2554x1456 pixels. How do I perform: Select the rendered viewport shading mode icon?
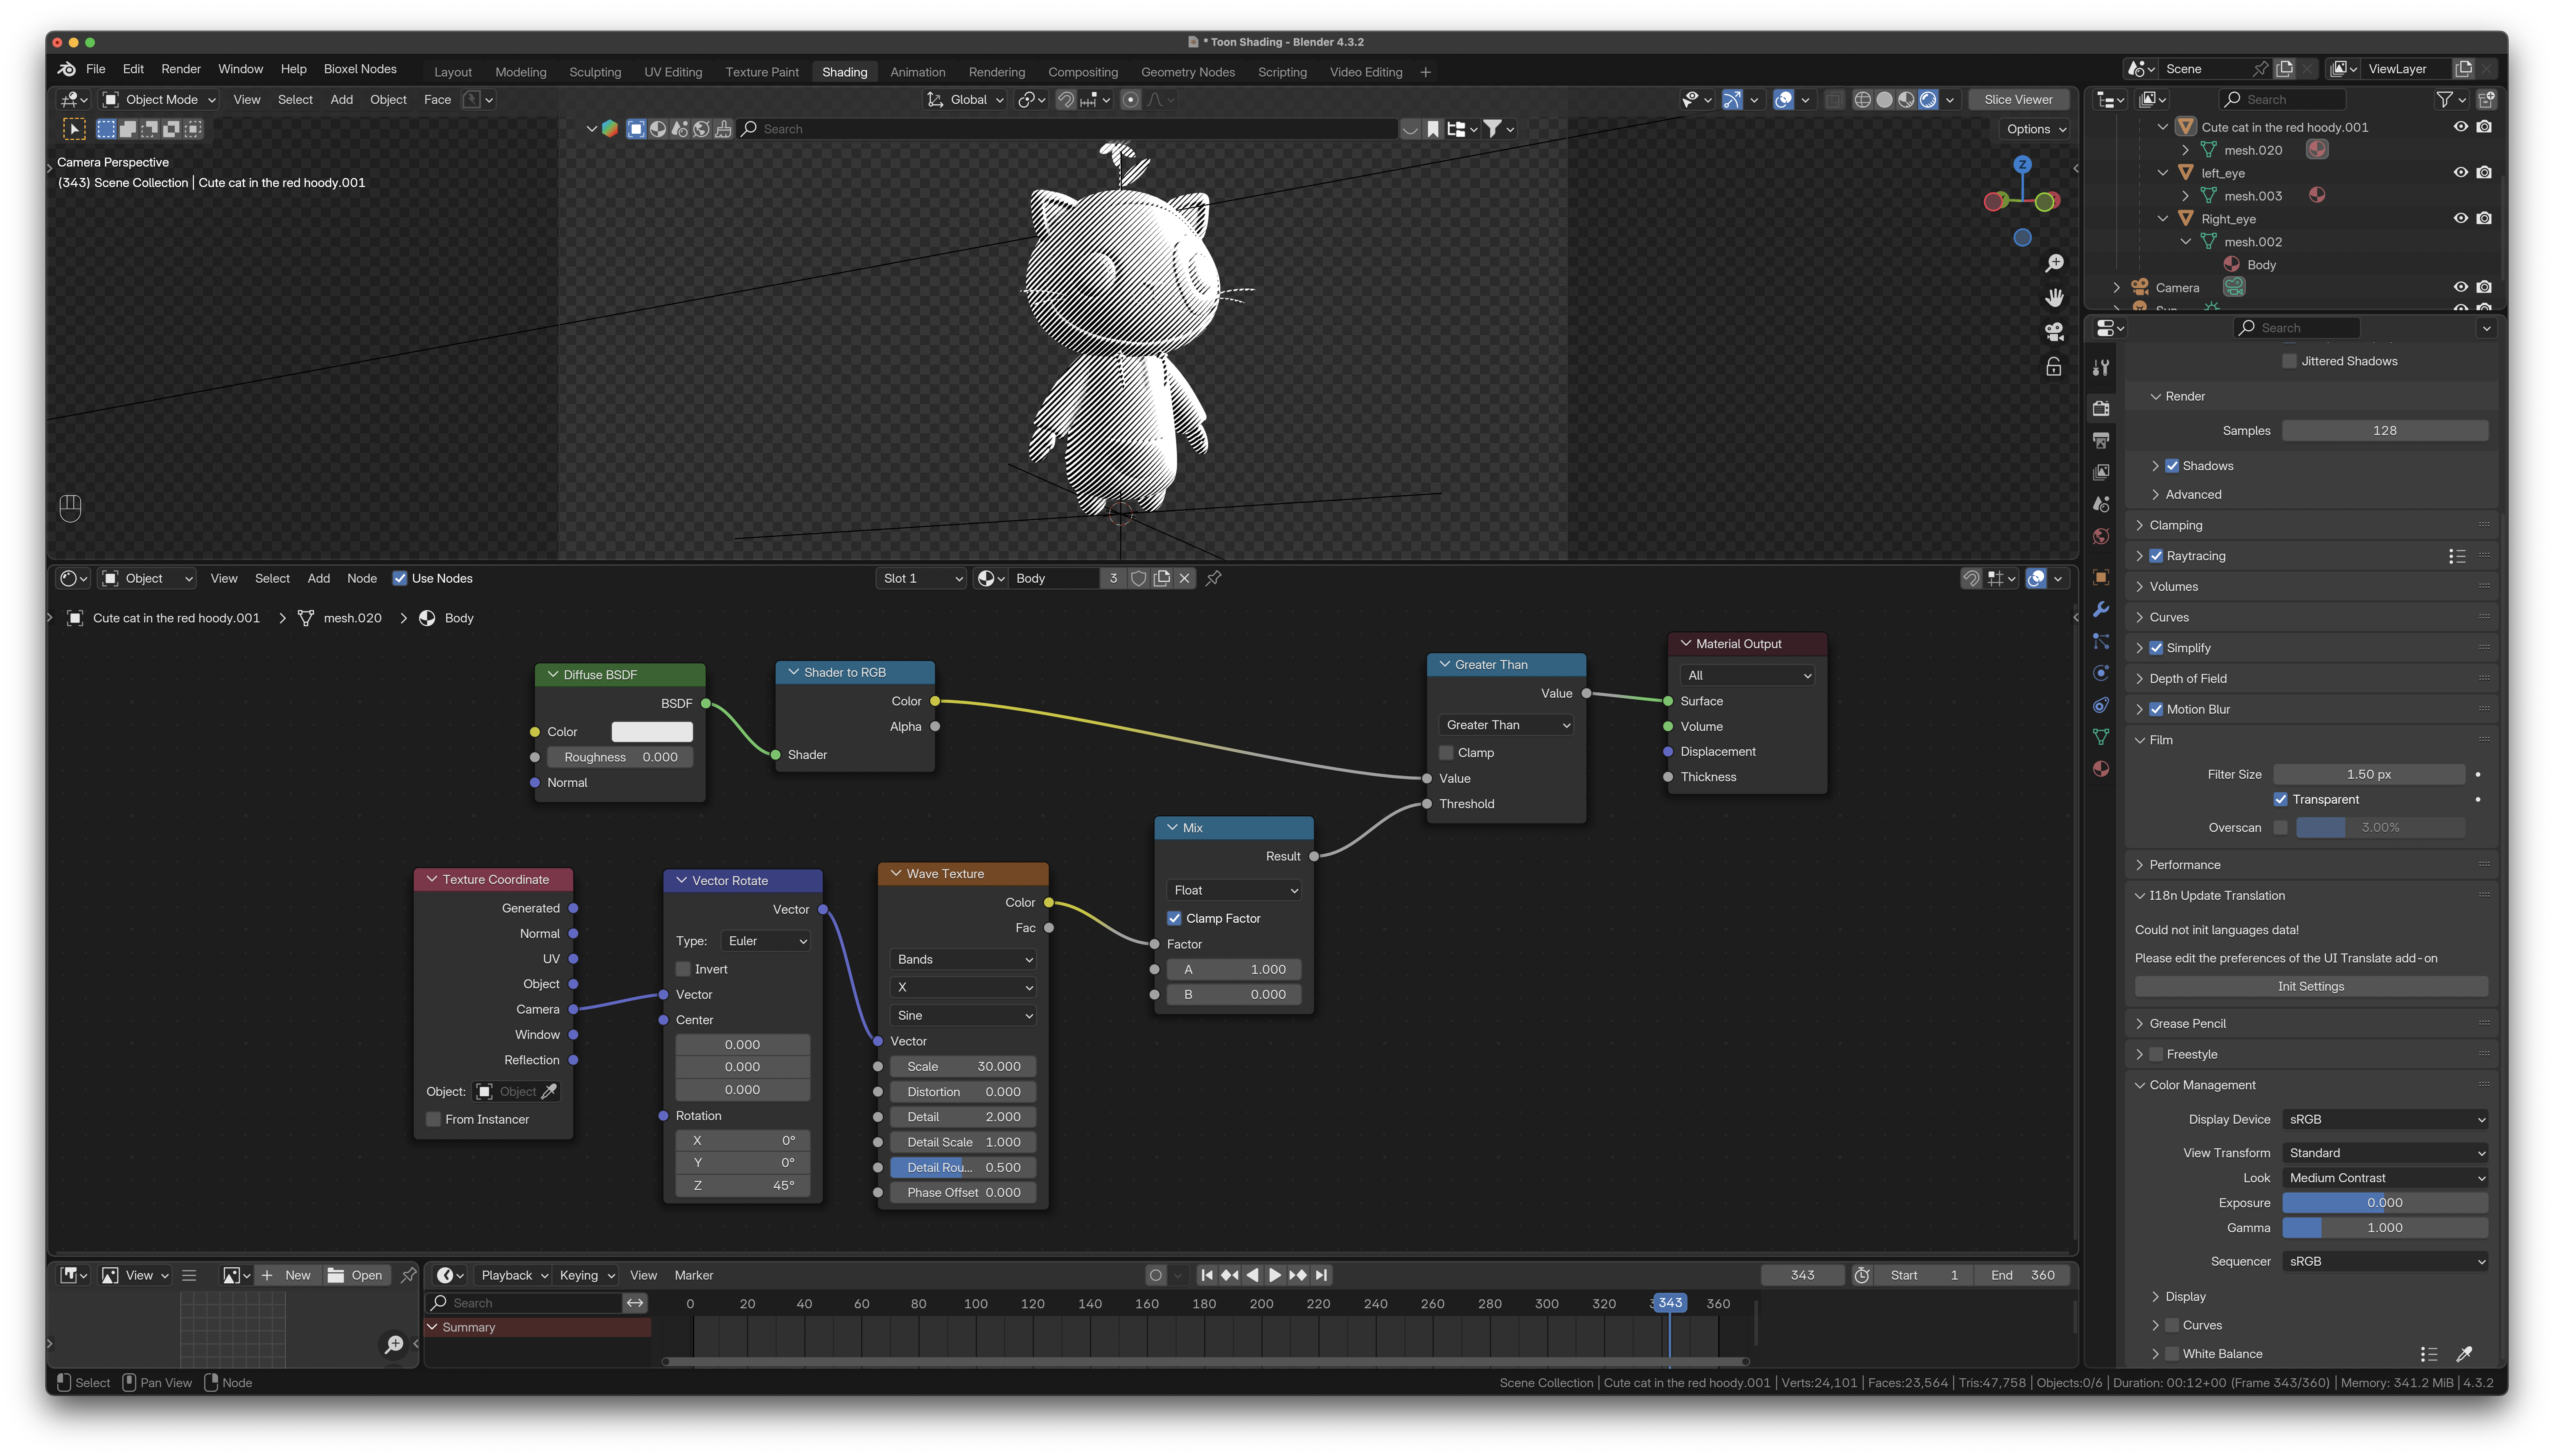[x=1928, y=99]
